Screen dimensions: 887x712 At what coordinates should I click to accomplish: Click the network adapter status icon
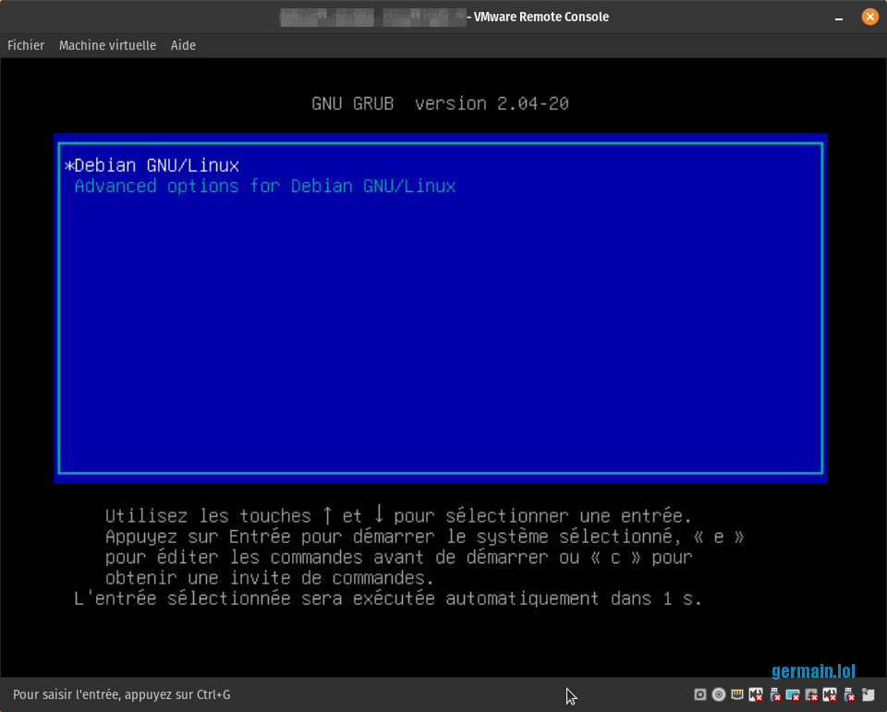coord(737,694)
